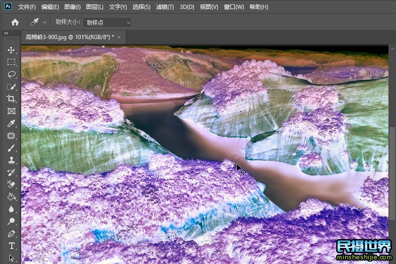Open the 图像(I) menu
Screen dimensions: 396x264
pos(73,7)
